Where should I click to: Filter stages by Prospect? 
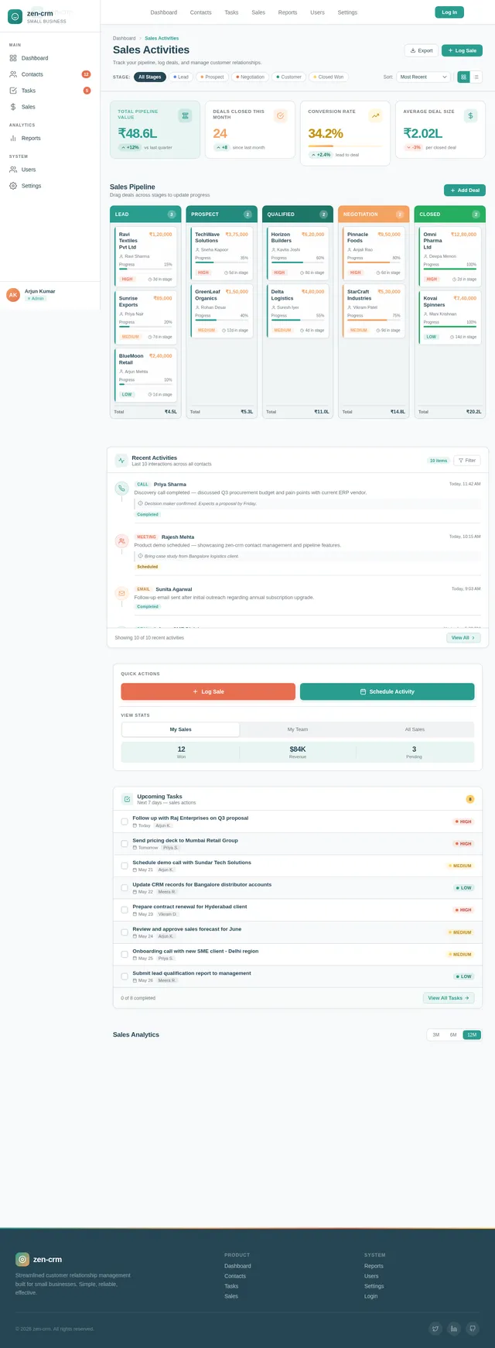tap(212, 77)
